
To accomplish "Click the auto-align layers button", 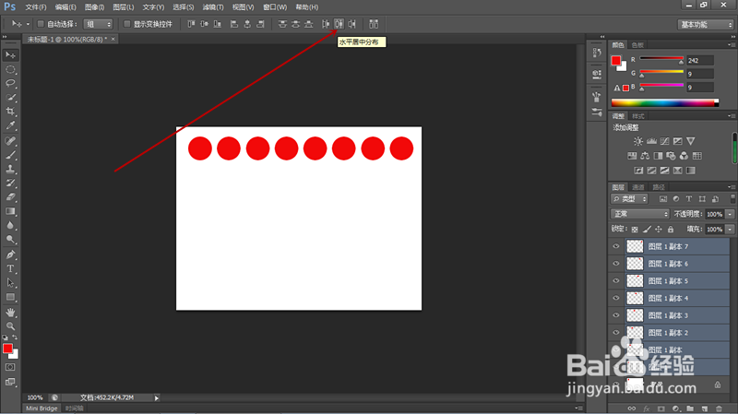I will click(374, 24).
